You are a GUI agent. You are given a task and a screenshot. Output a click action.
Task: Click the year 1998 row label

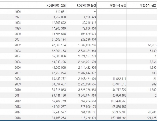tap(18, 23)
